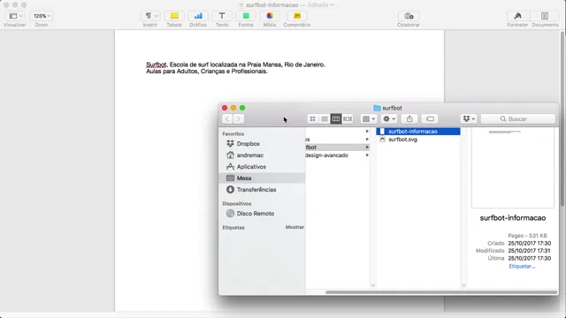
Task: Click Mostrar next to Etiquetas
Action: [294, 227]
